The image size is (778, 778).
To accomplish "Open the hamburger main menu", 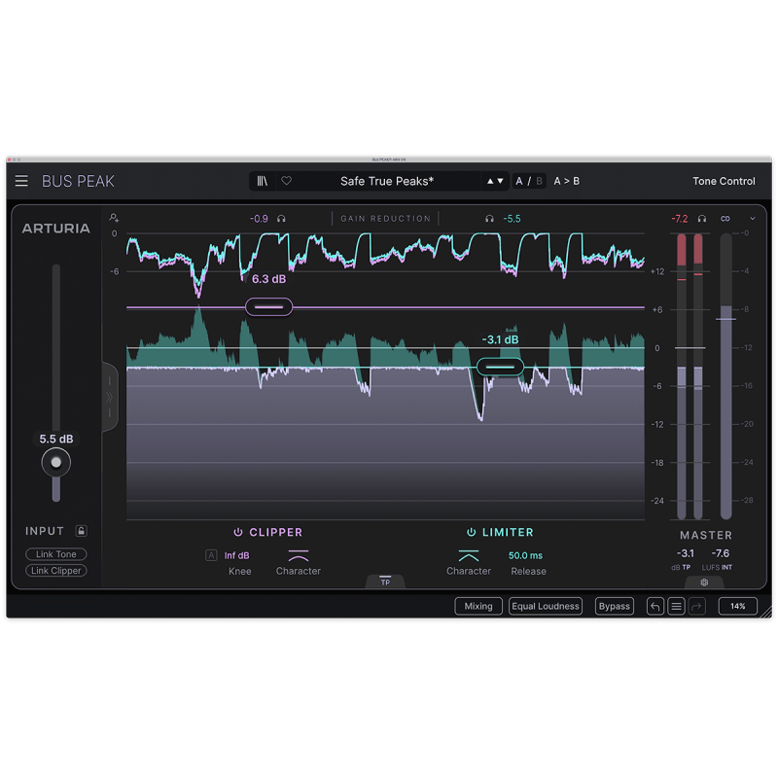I will pyautogui.click(x=21, y=181).
